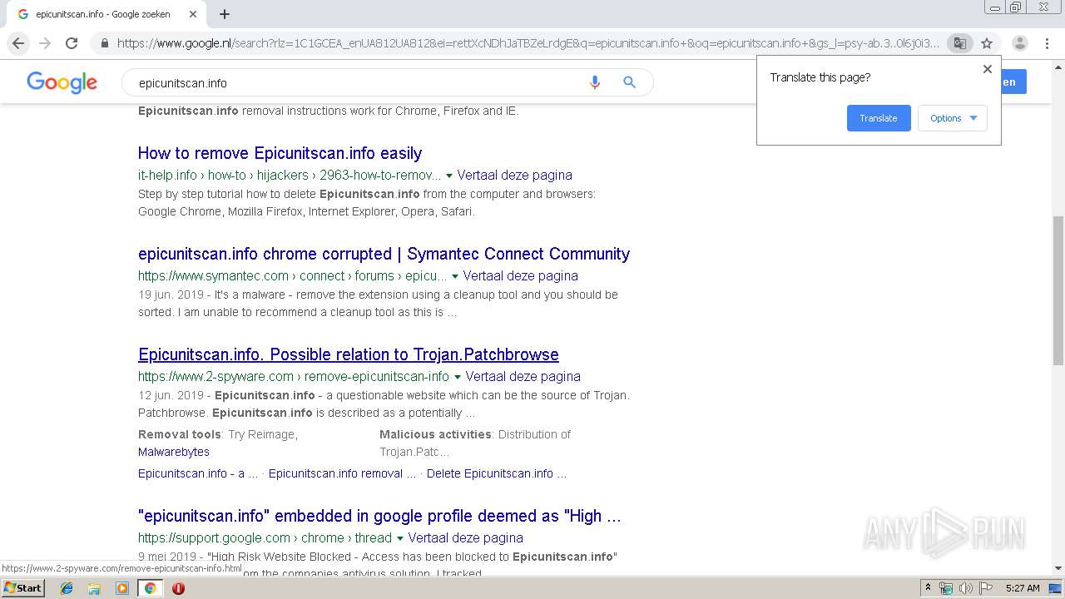Click the voice search microphone icon
This screenshot has width=1065, height=599.
pos(594,82)
